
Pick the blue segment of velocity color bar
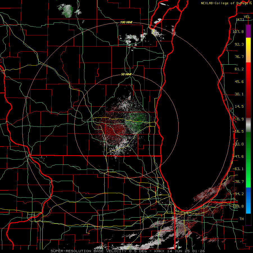[x=248, y=200]
